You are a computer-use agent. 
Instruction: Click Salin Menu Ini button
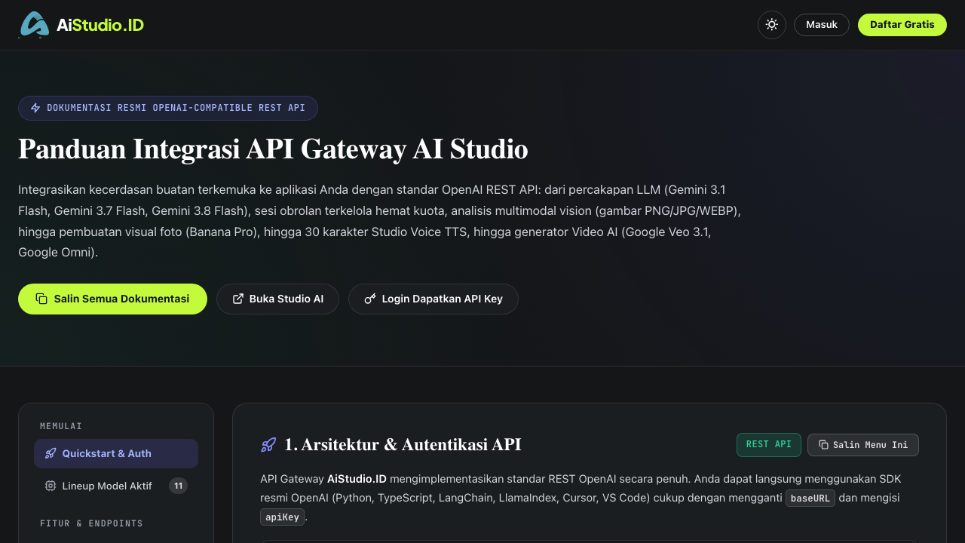863,445
